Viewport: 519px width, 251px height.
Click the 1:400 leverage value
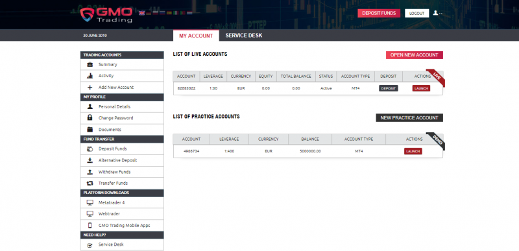(229, 151)
